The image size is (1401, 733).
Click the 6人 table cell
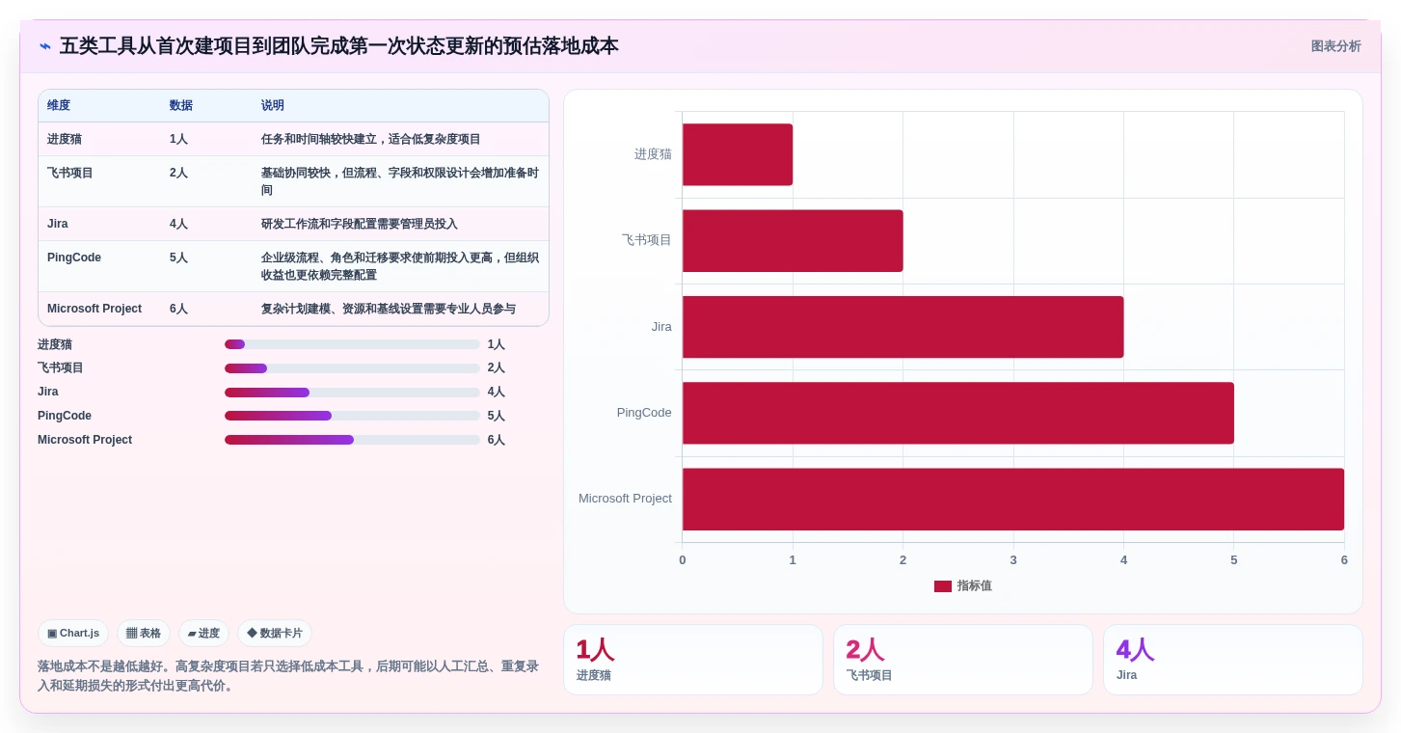click(x=178, y=309)
